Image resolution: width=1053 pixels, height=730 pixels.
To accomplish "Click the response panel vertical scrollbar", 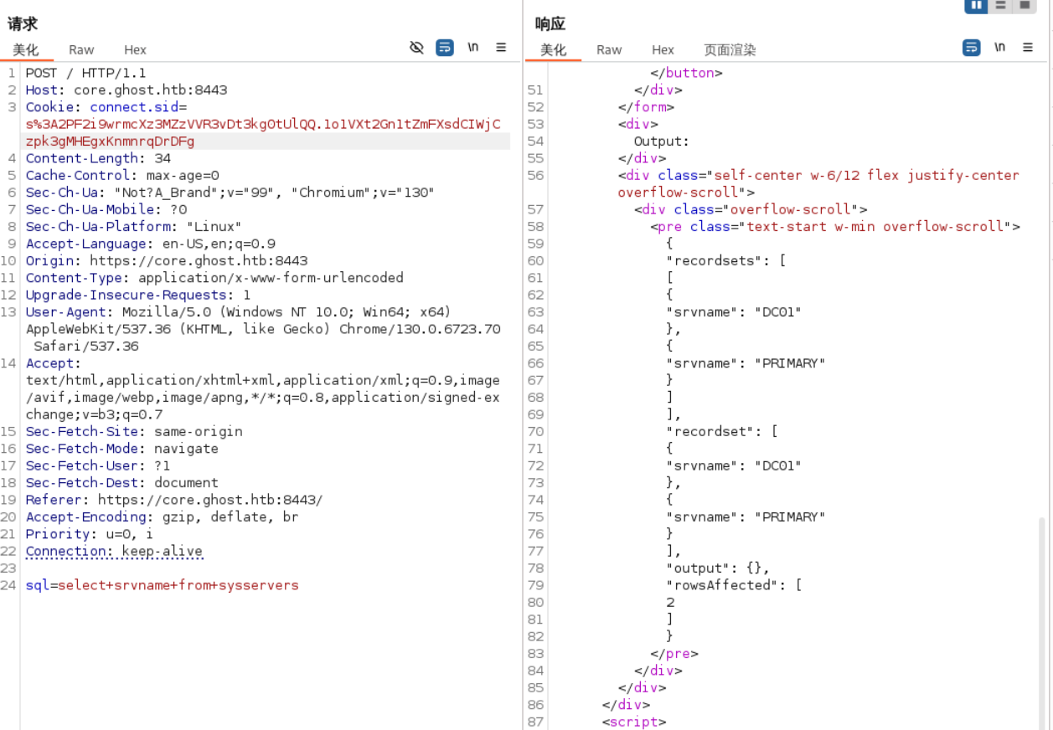I will [1042, 619].
